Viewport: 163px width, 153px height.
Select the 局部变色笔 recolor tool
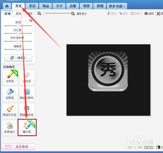[x=27, y=111]
